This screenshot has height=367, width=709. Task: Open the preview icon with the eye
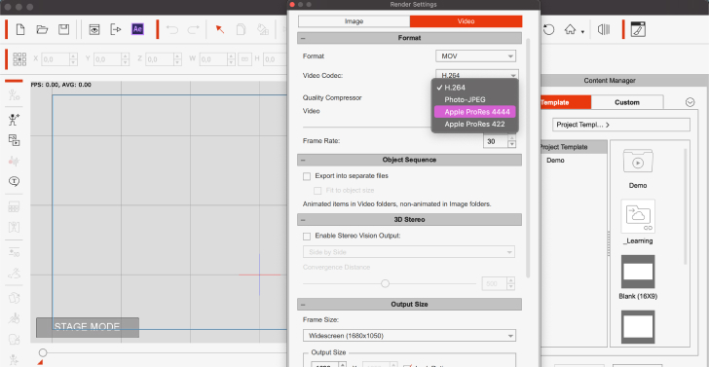tap(94, 30)
